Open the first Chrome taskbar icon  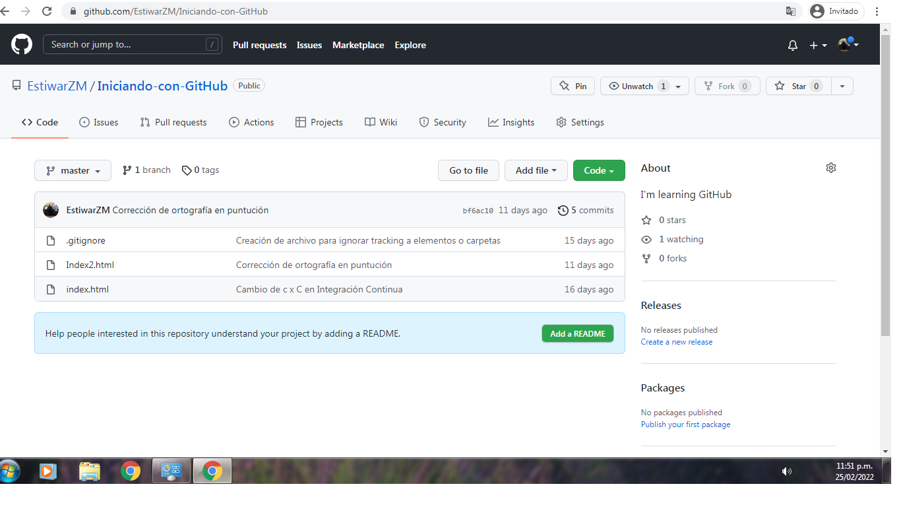[131, 471]
